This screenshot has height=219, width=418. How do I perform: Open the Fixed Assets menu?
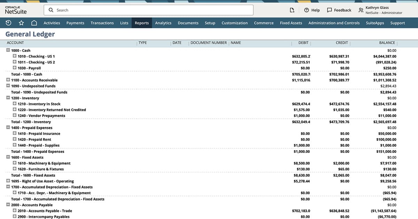291,23
